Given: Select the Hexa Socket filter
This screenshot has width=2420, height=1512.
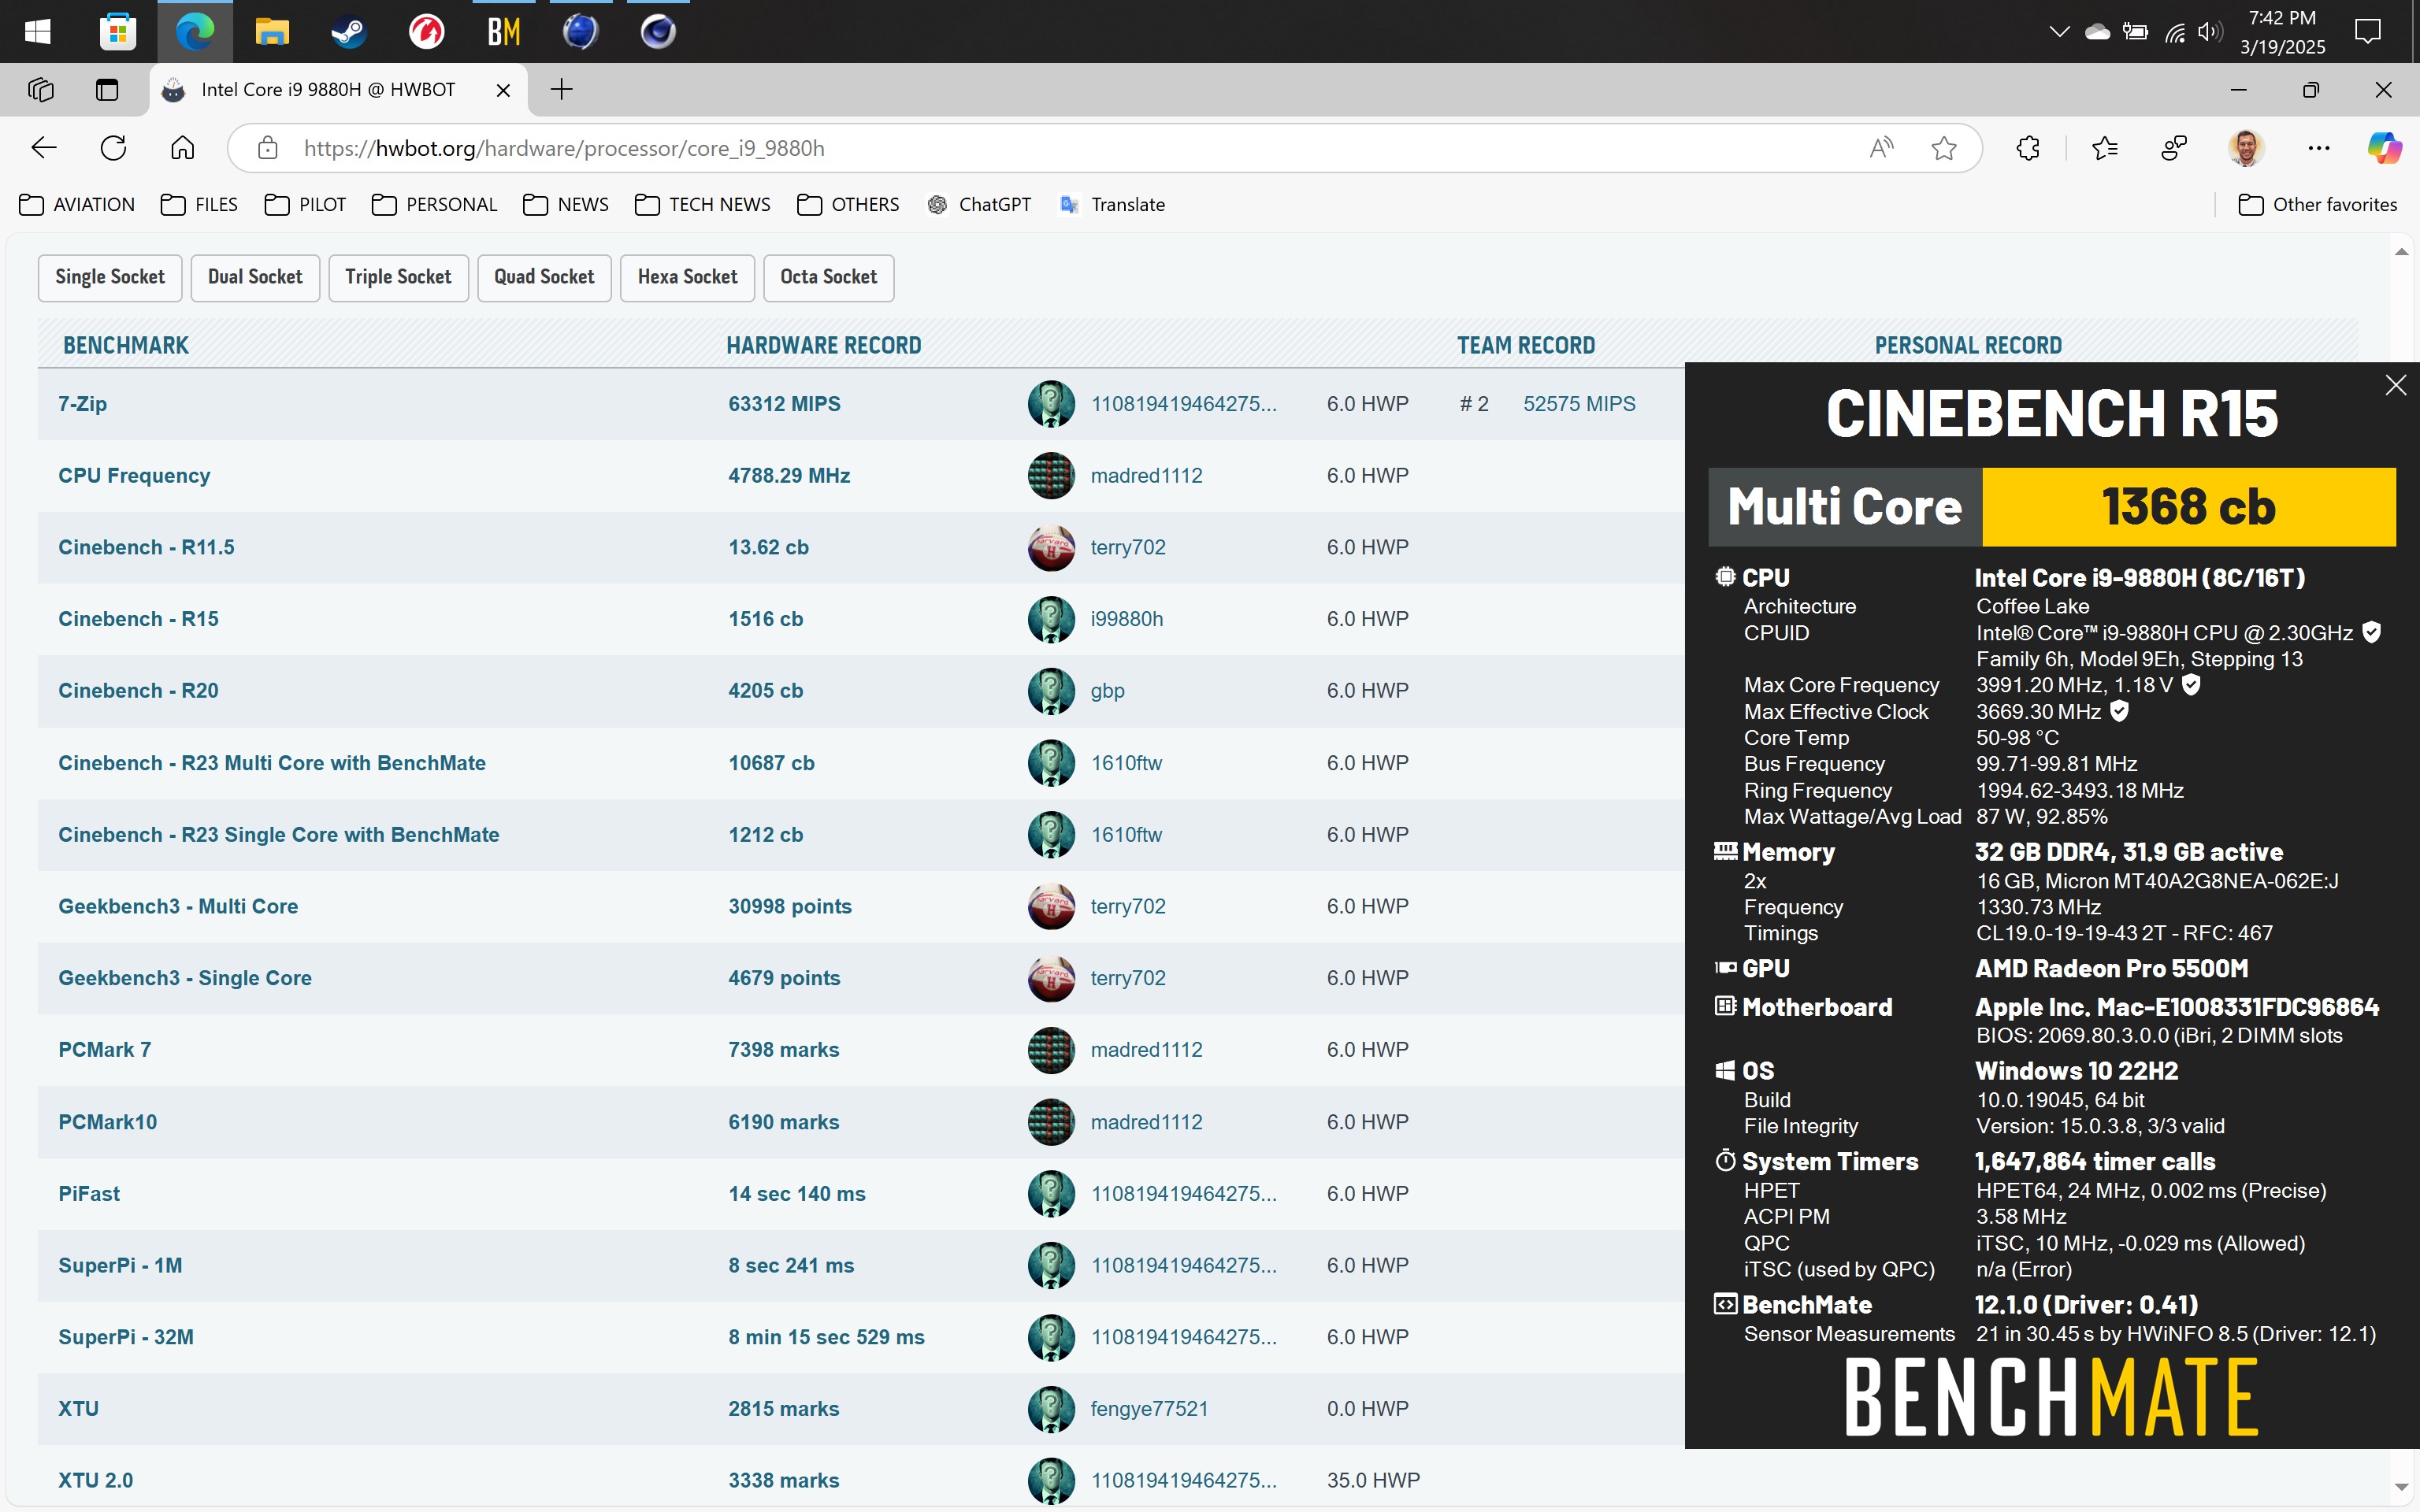Looking at the screenshot, I should [x=687, y=277].
